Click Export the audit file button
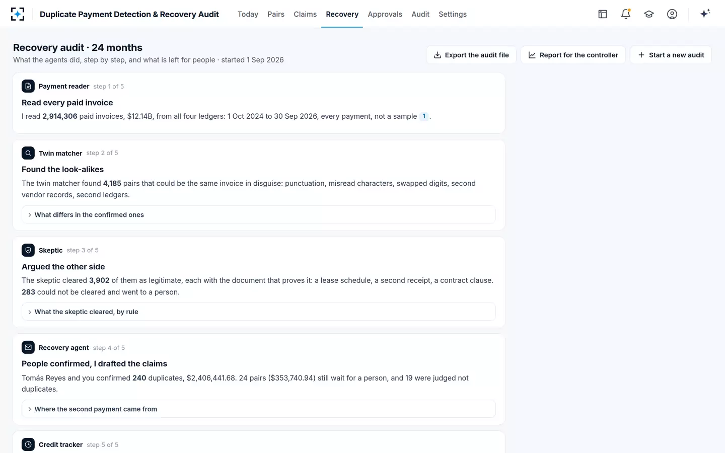This screenshot has height=453, width=725. point(471,55)
